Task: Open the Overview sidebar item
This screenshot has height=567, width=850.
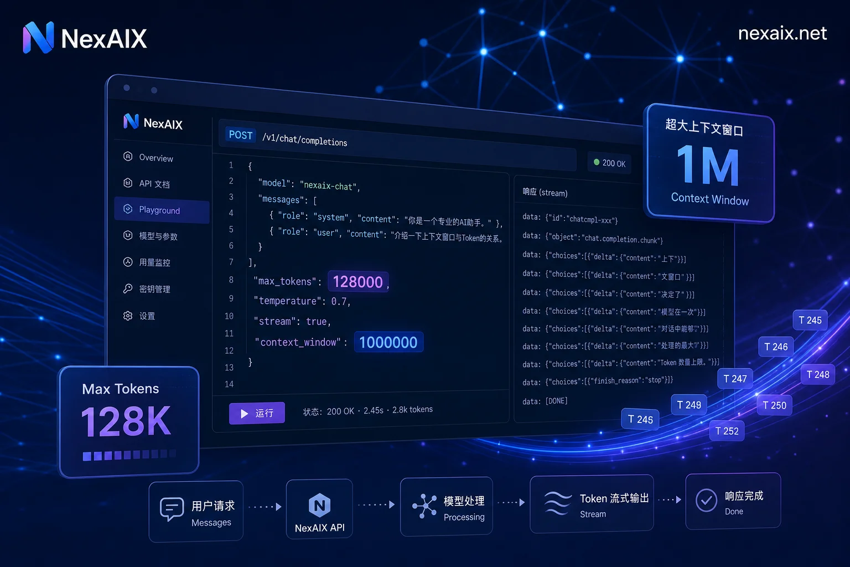Action: [x=162, y=157]
